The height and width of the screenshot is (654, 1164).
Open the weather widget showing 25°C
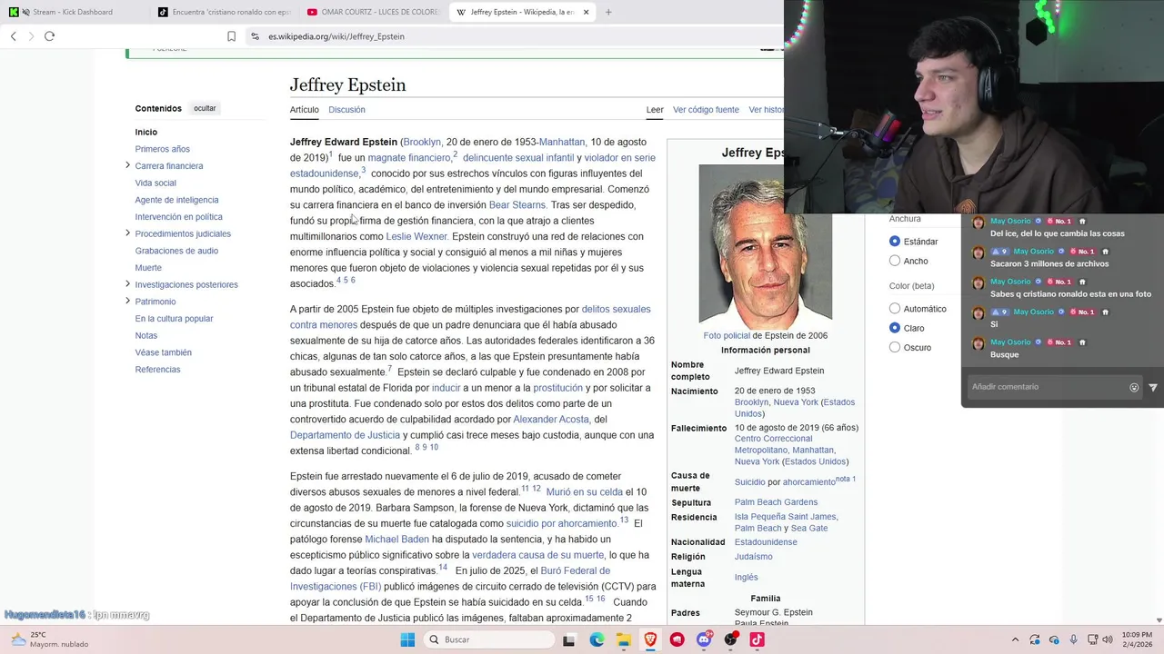[48, 639]
